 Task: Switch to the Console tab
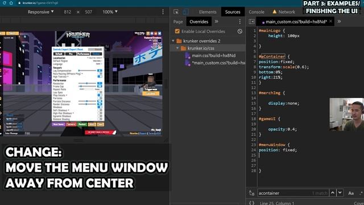pyautogui.click(x=257, y=12)
